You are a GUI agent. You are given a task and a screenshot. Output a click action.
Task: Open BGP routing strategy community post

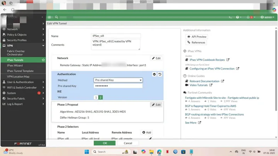(214, 115)
